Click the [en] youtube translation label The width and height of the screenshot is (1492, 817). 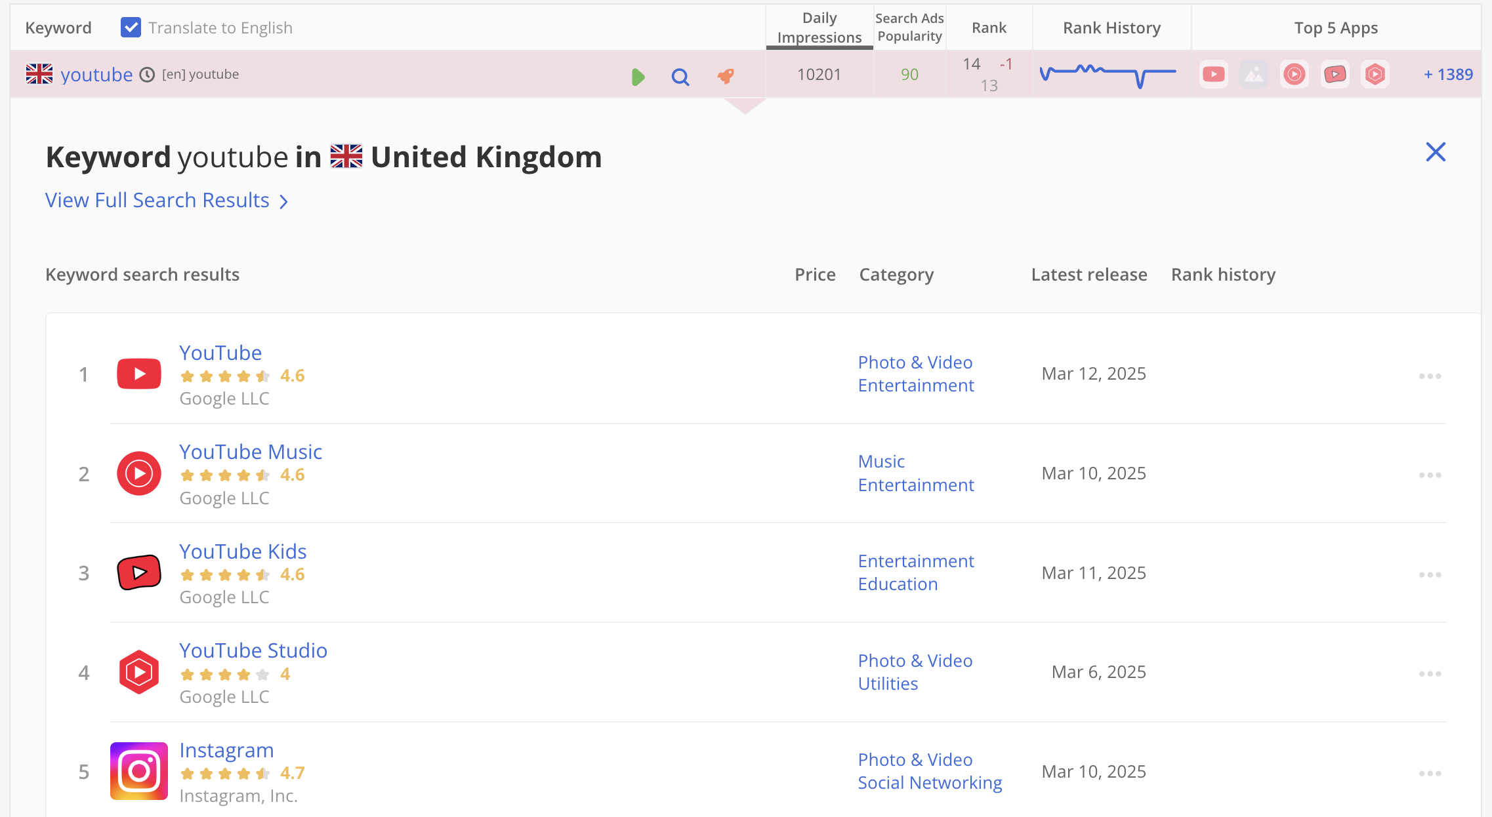click(x=200, y=75)
